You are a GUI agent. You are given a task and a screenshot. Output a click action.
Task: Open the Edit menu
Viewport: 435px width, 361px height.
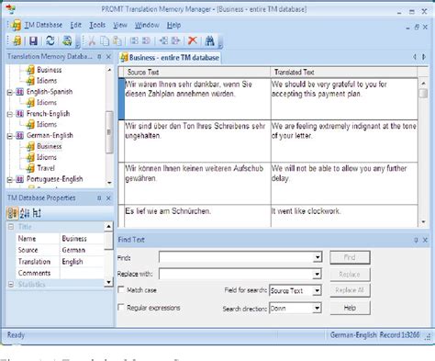click(76, 25)
